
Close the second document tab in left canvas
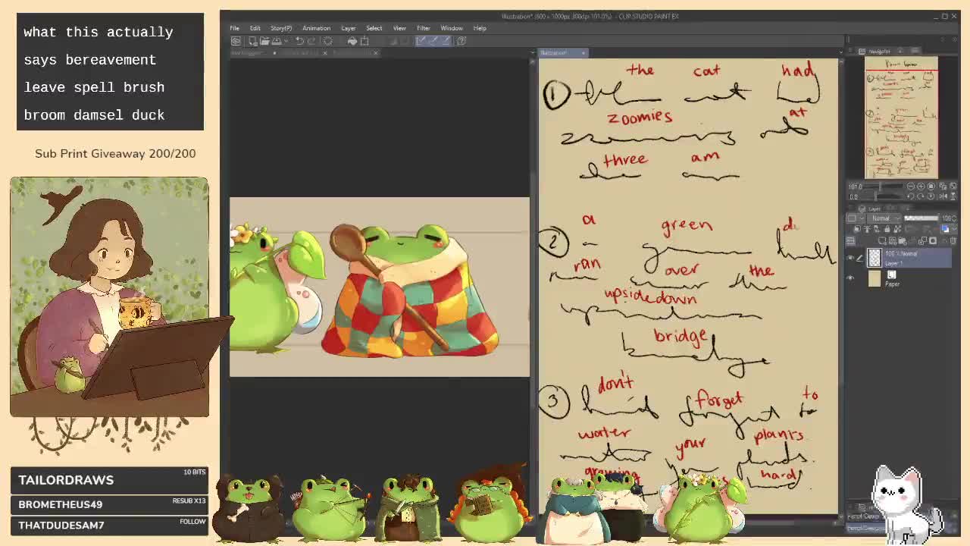coord(325,53)
